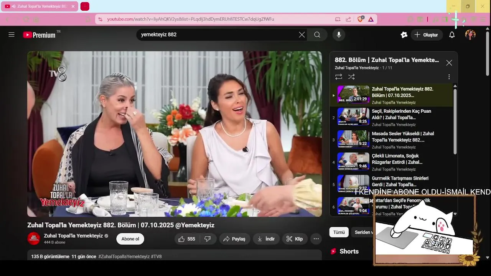The height and width of the screenshot is (276, 491).
Task: Open the Zuhal Topal'la Yemekteyiz channel name link
Action: coord(73,236)
